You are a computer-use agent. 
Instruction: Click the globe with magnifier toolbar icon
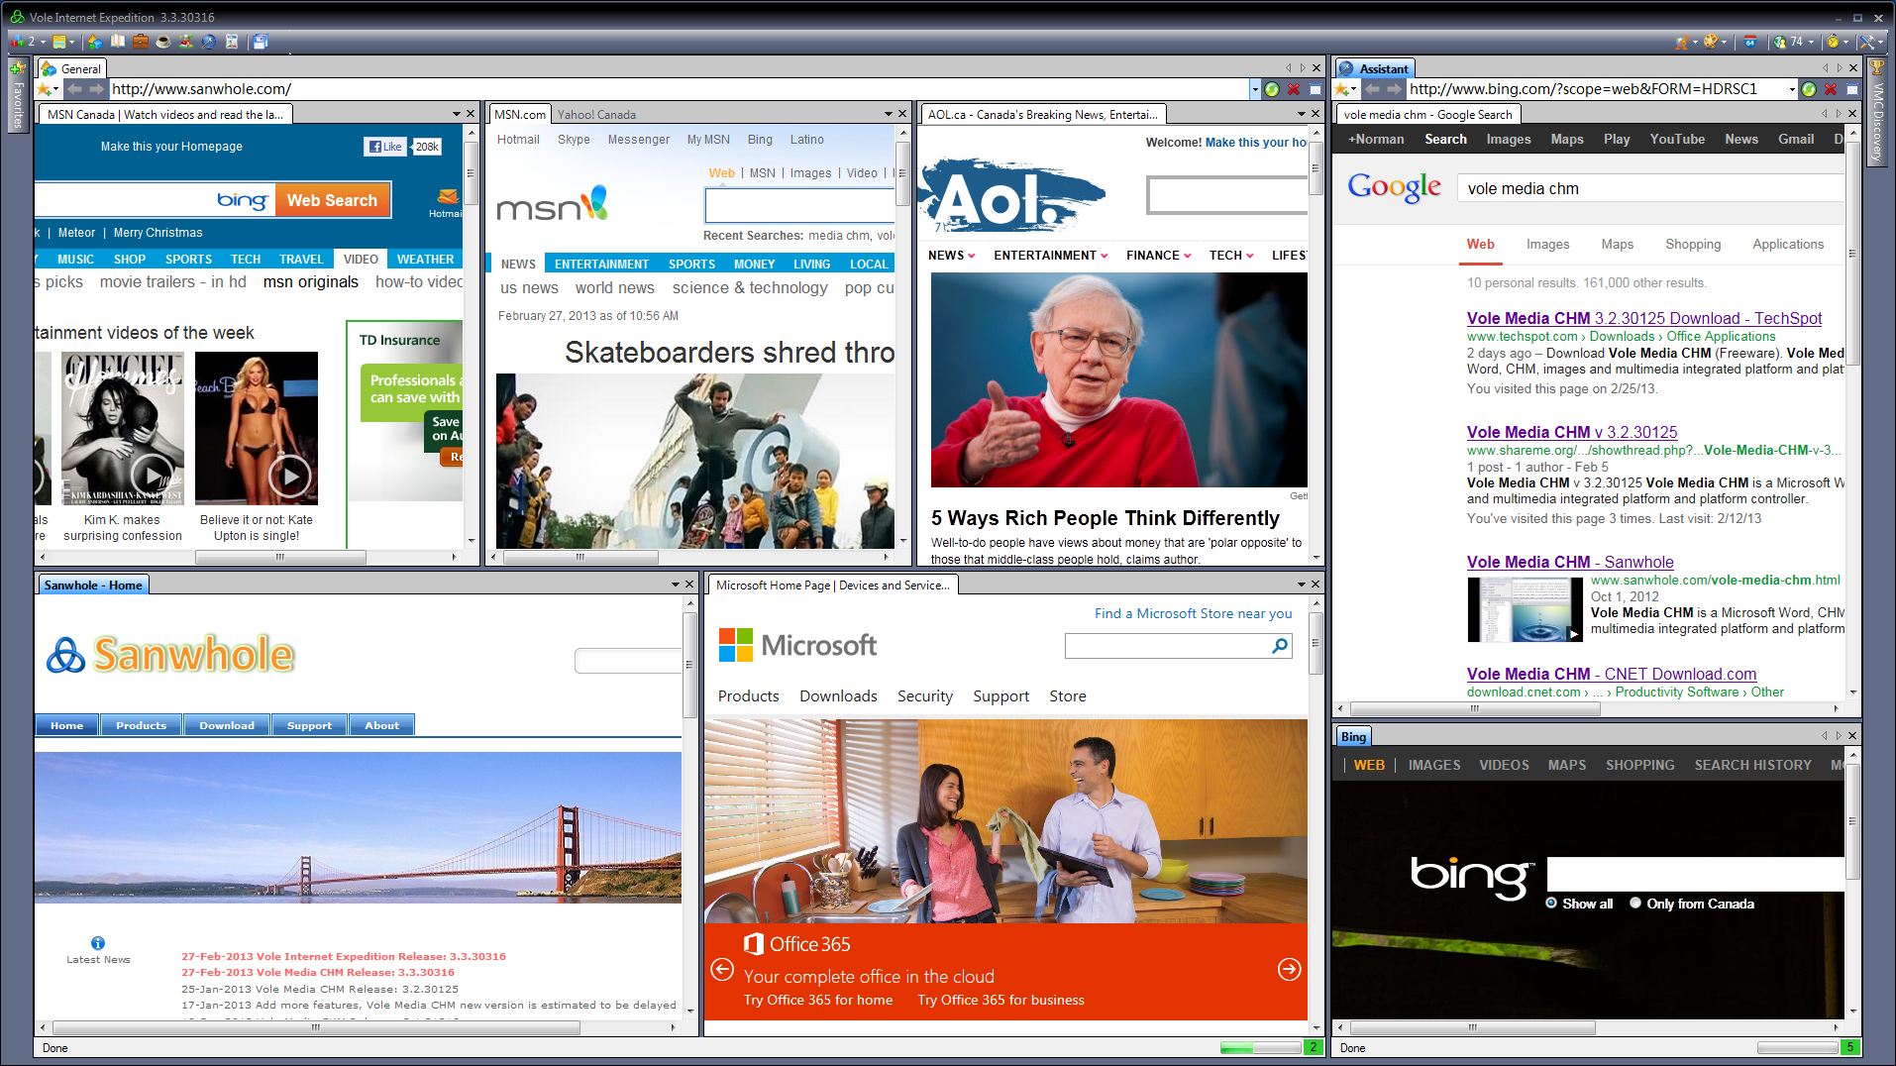[x=209, y=42]
